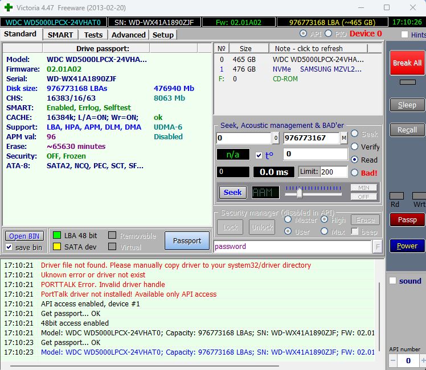
Task: Click the yellow SATA dev indicator
Action: pos(57,247)
